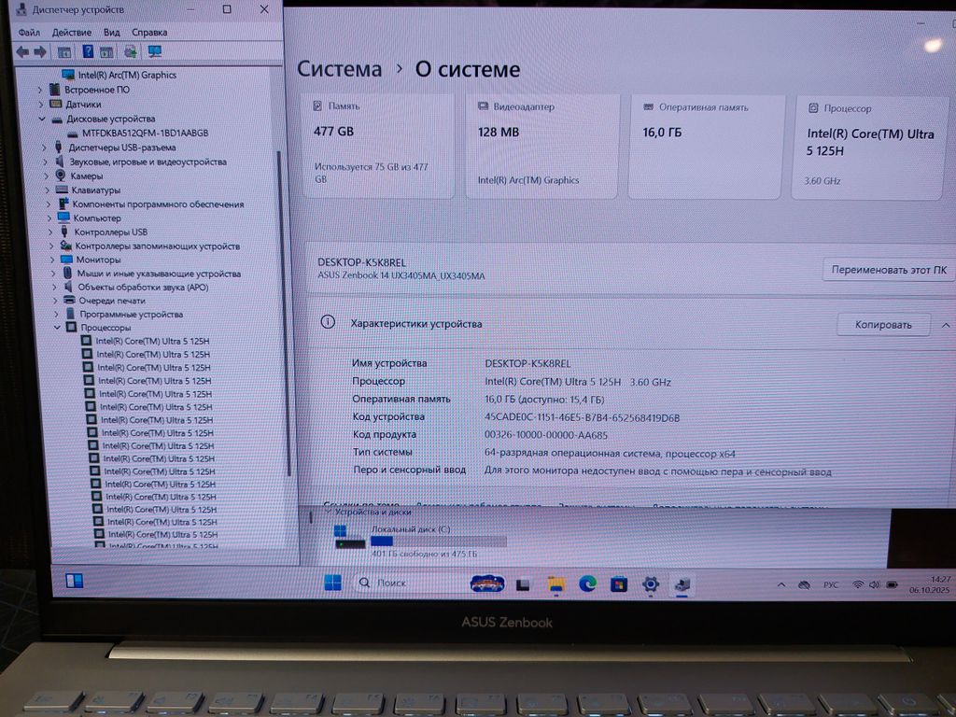Open Microsoft Edge from the taskbar
The height and width of the screenshot is (717, 956).
tap(587, 583)
